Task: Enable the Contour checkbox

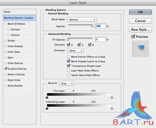Action: 9,29
